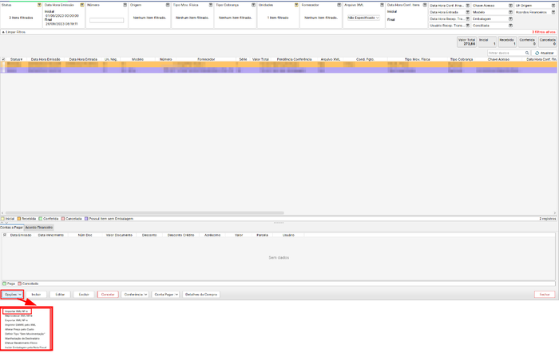Click the Atualizar button
Screen dimensions: 559x353
[x=545, y=53]
